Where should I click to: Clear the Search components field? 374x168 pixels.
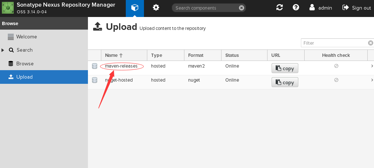(x=242, y=8)
